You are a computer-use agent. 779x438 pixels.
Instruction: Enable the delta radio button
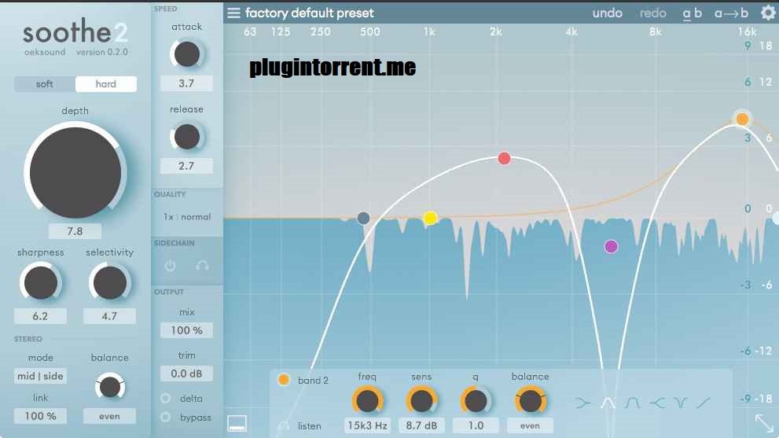(165, 398)
